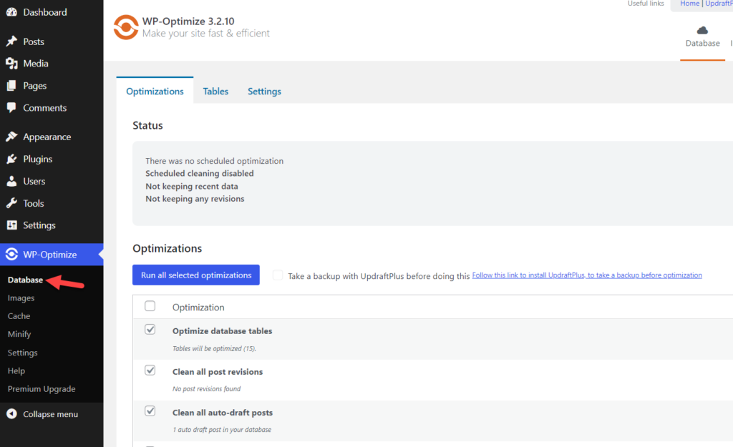This screenshot has width=733, height=447.
Task: Open Cache submenu item
Action: coord(19,316)
